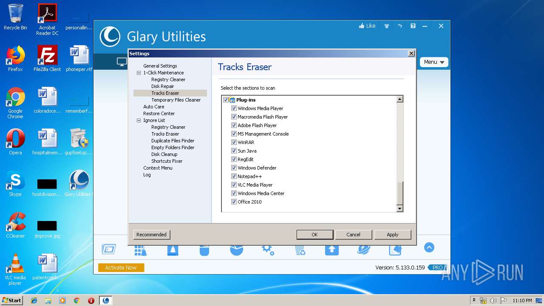Open Process Manager gears icon
Image resolution: width=544 pixels, height=306 pixels.
(x=268, y=249)
